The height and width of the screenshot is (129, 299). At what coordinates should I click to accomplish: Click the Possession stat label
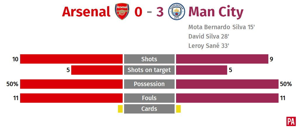tap(149, 84)
